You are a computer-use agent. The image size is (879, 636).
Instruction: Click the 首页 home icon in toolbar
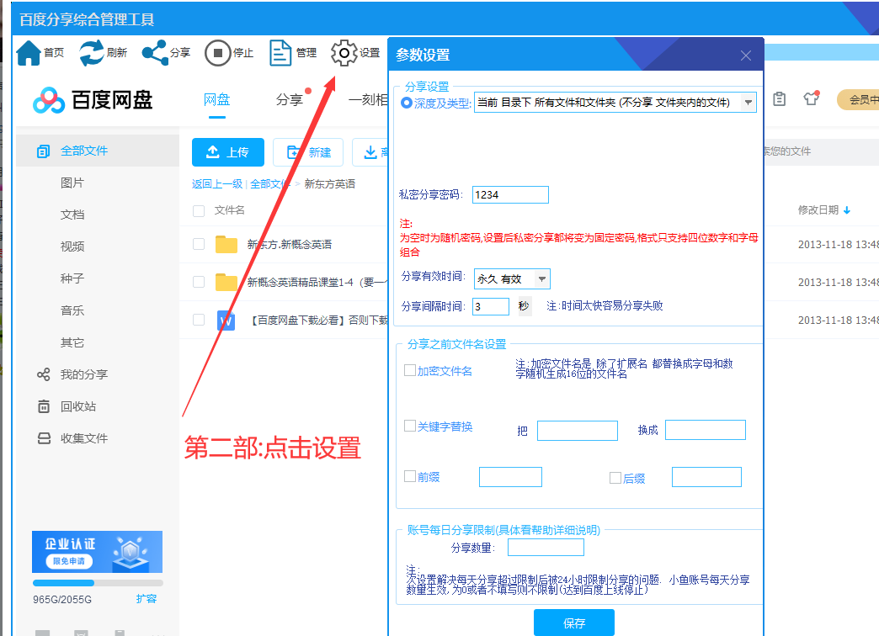pos(29,52)
